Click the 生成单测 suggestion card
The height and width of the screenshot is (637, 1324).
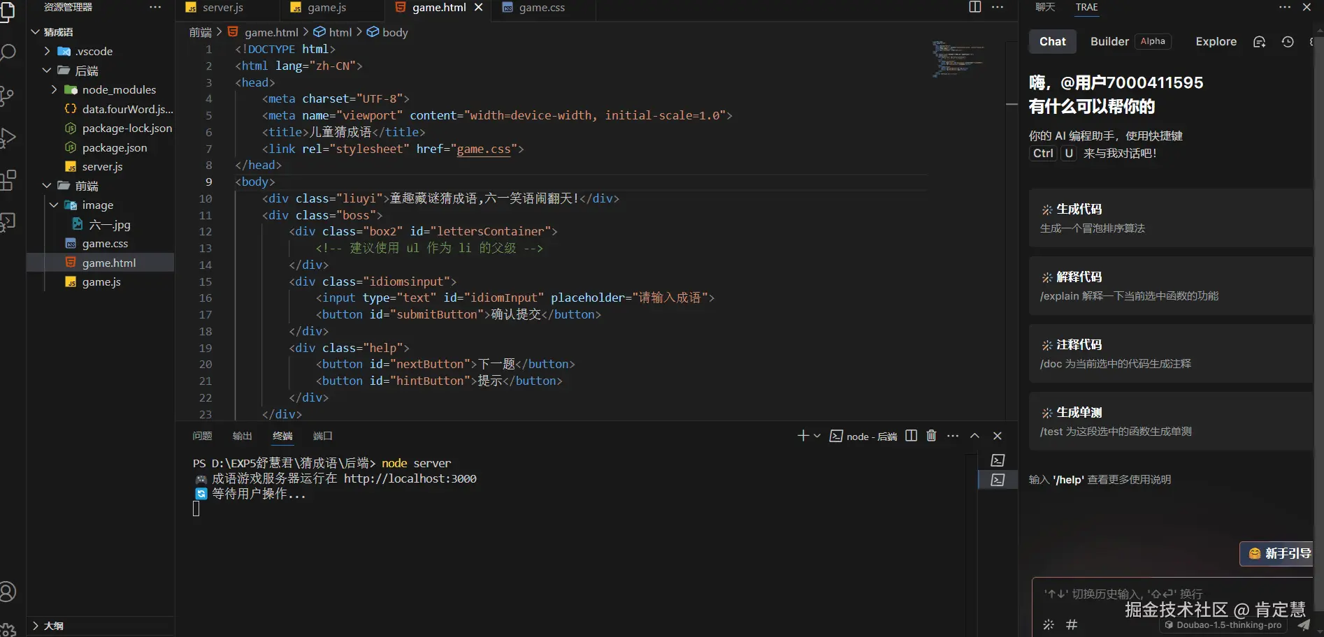pos(1171,421)
